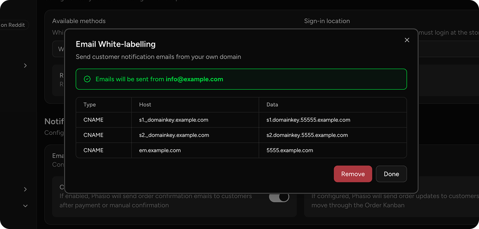479x229 pixels.
Task: Click the first CNAME record type cell
Action: [x=93, y=120]
